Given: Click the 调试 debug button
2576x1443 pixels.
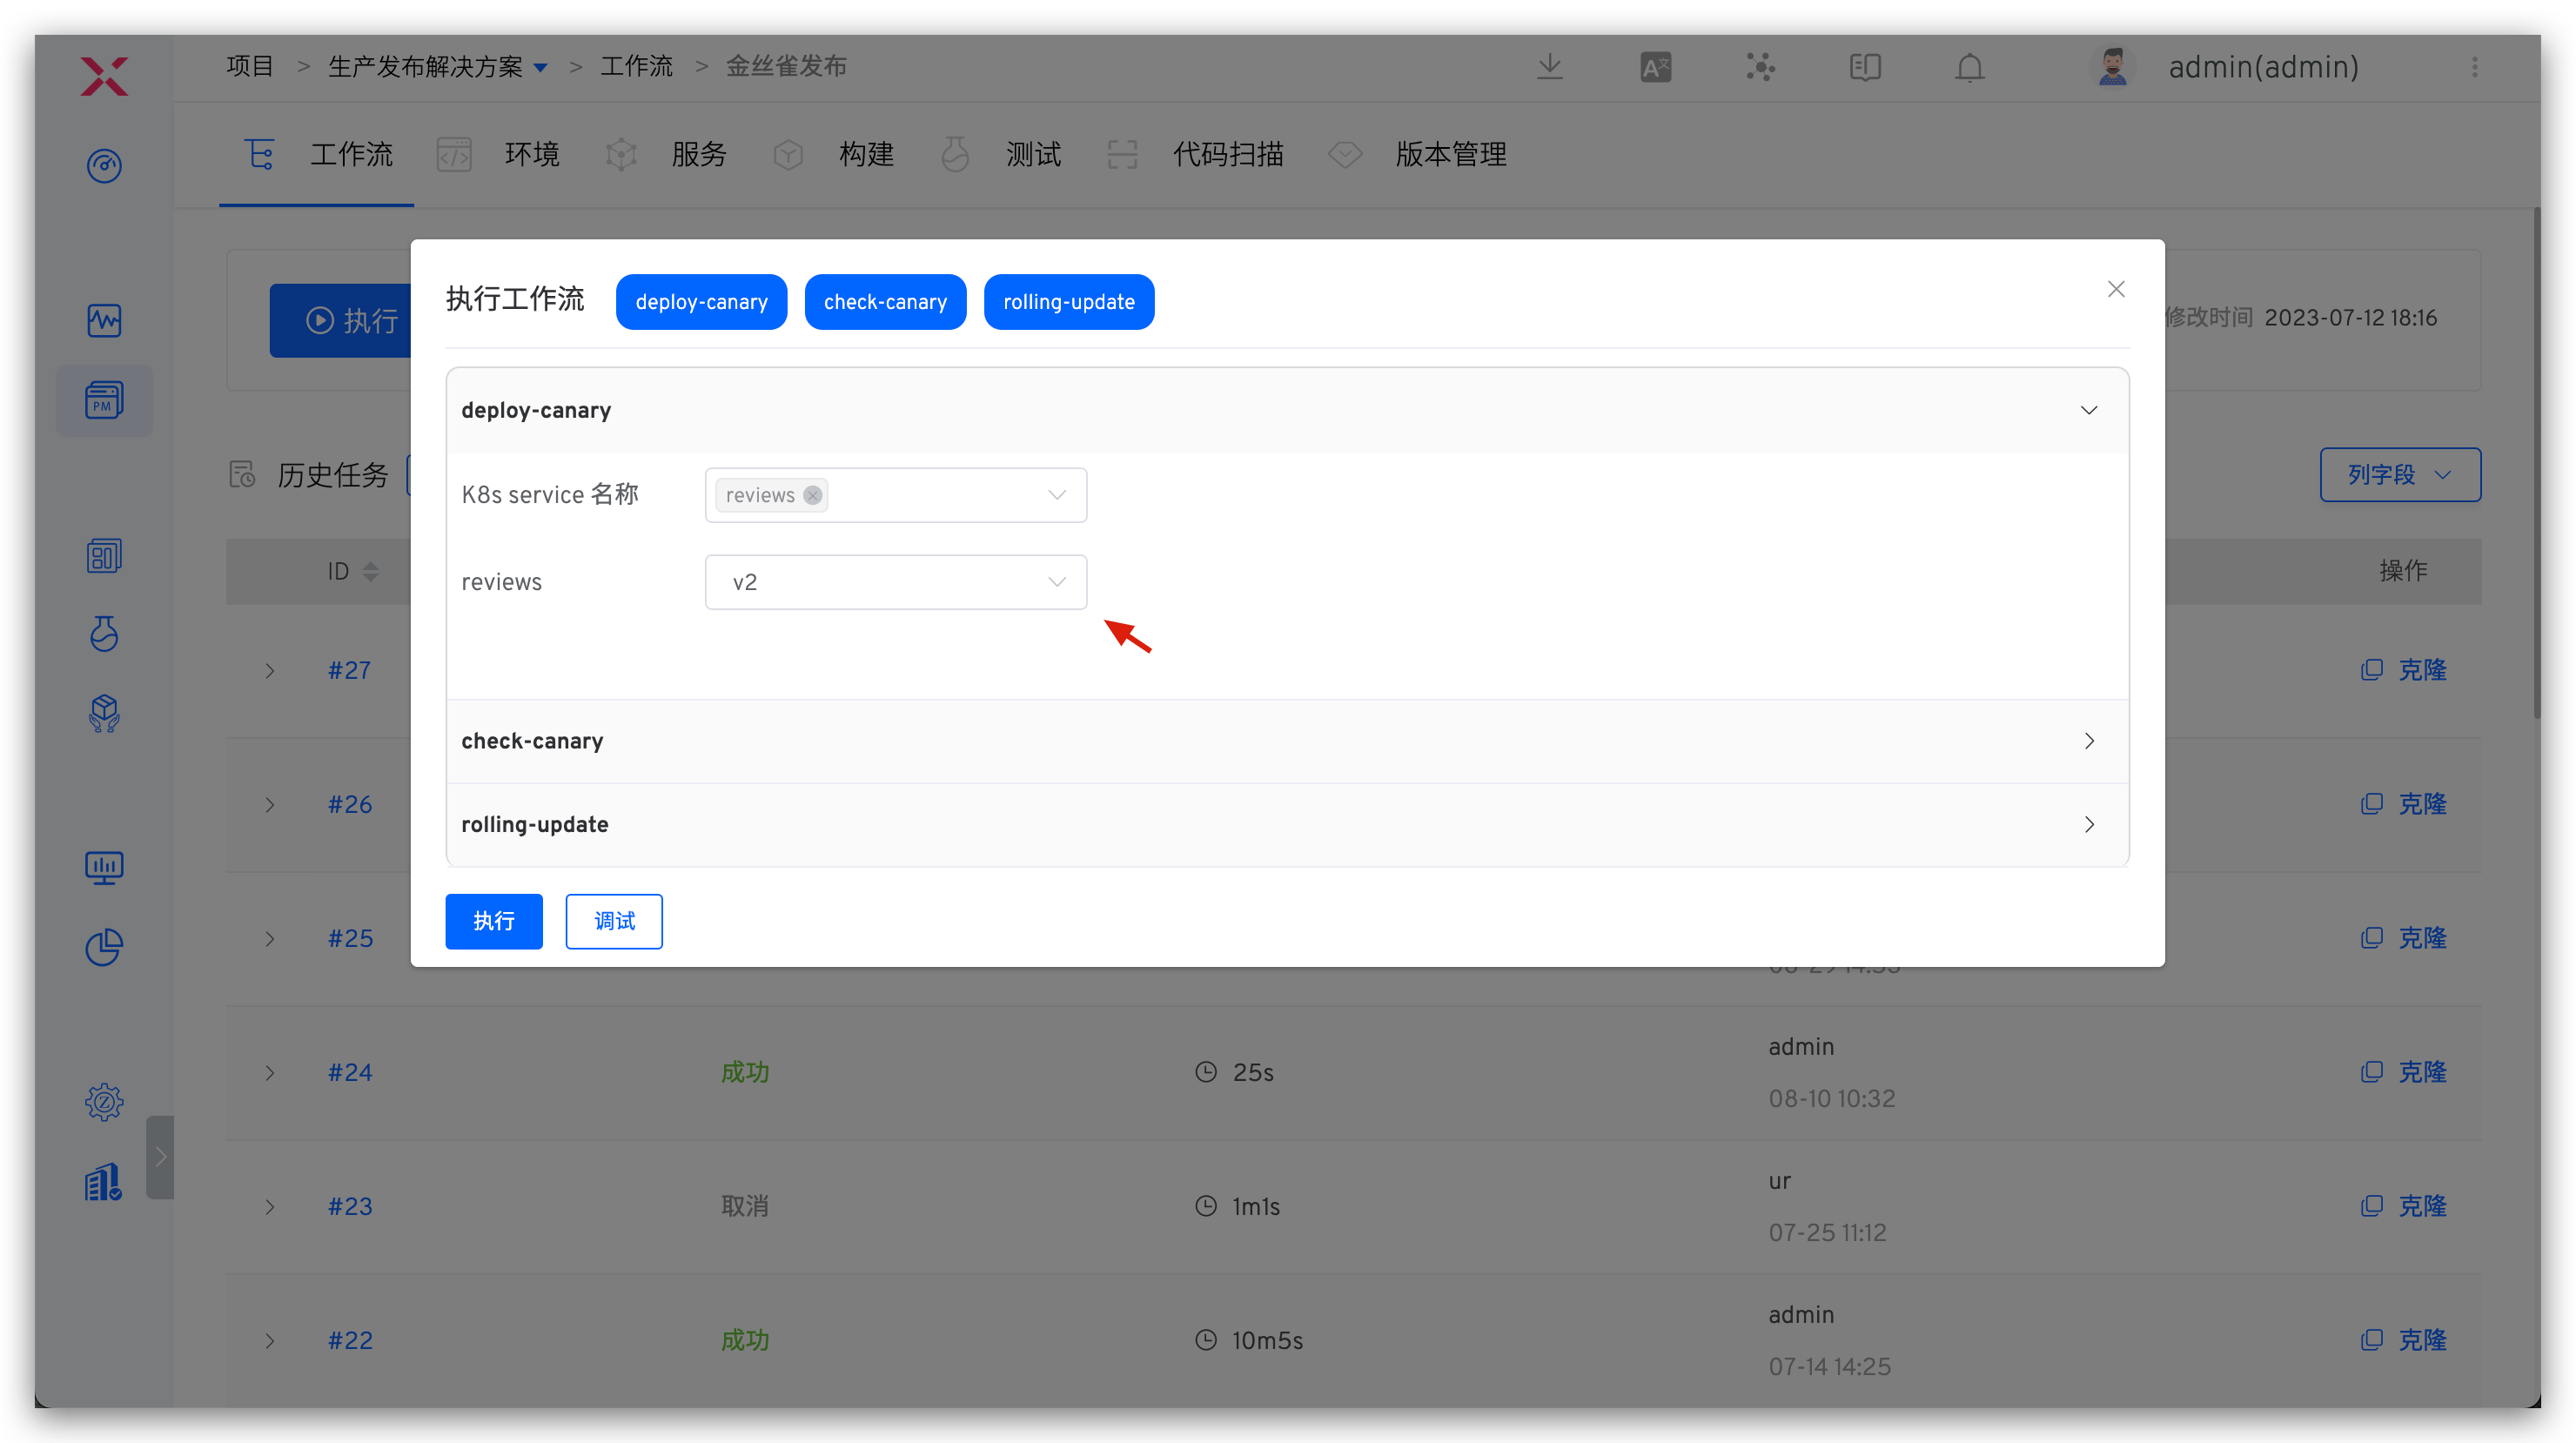Looking at the screenshot, I should [x=613, y=921].
